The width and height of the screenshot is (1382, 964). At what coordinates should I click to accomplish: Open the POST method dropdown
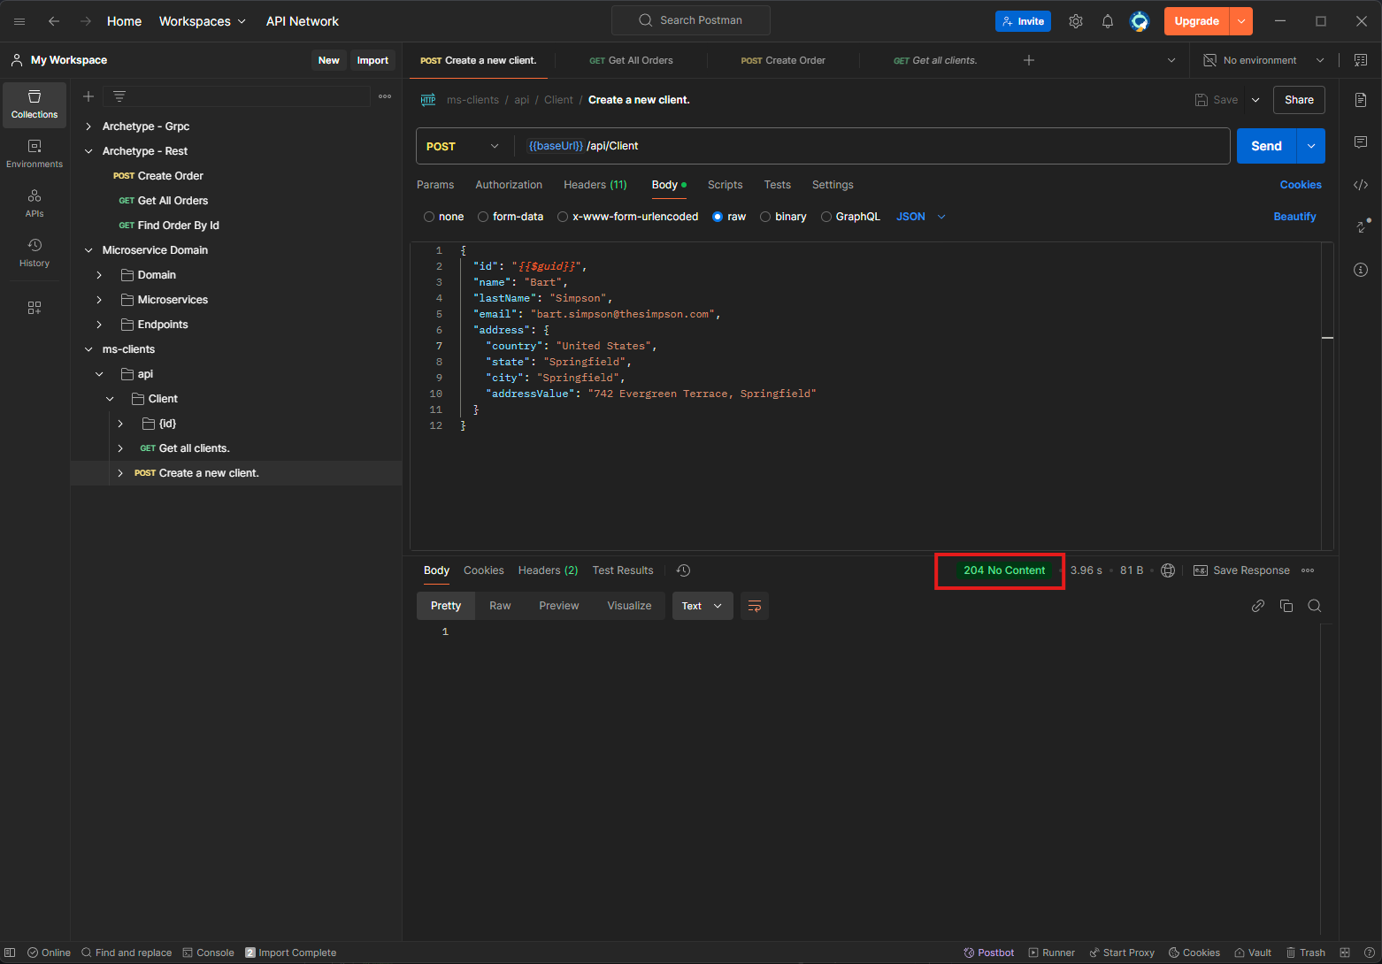point(463,146)
